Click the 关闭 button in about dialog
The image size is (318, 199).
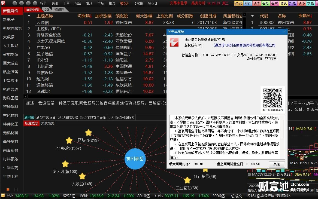[277, 164]
